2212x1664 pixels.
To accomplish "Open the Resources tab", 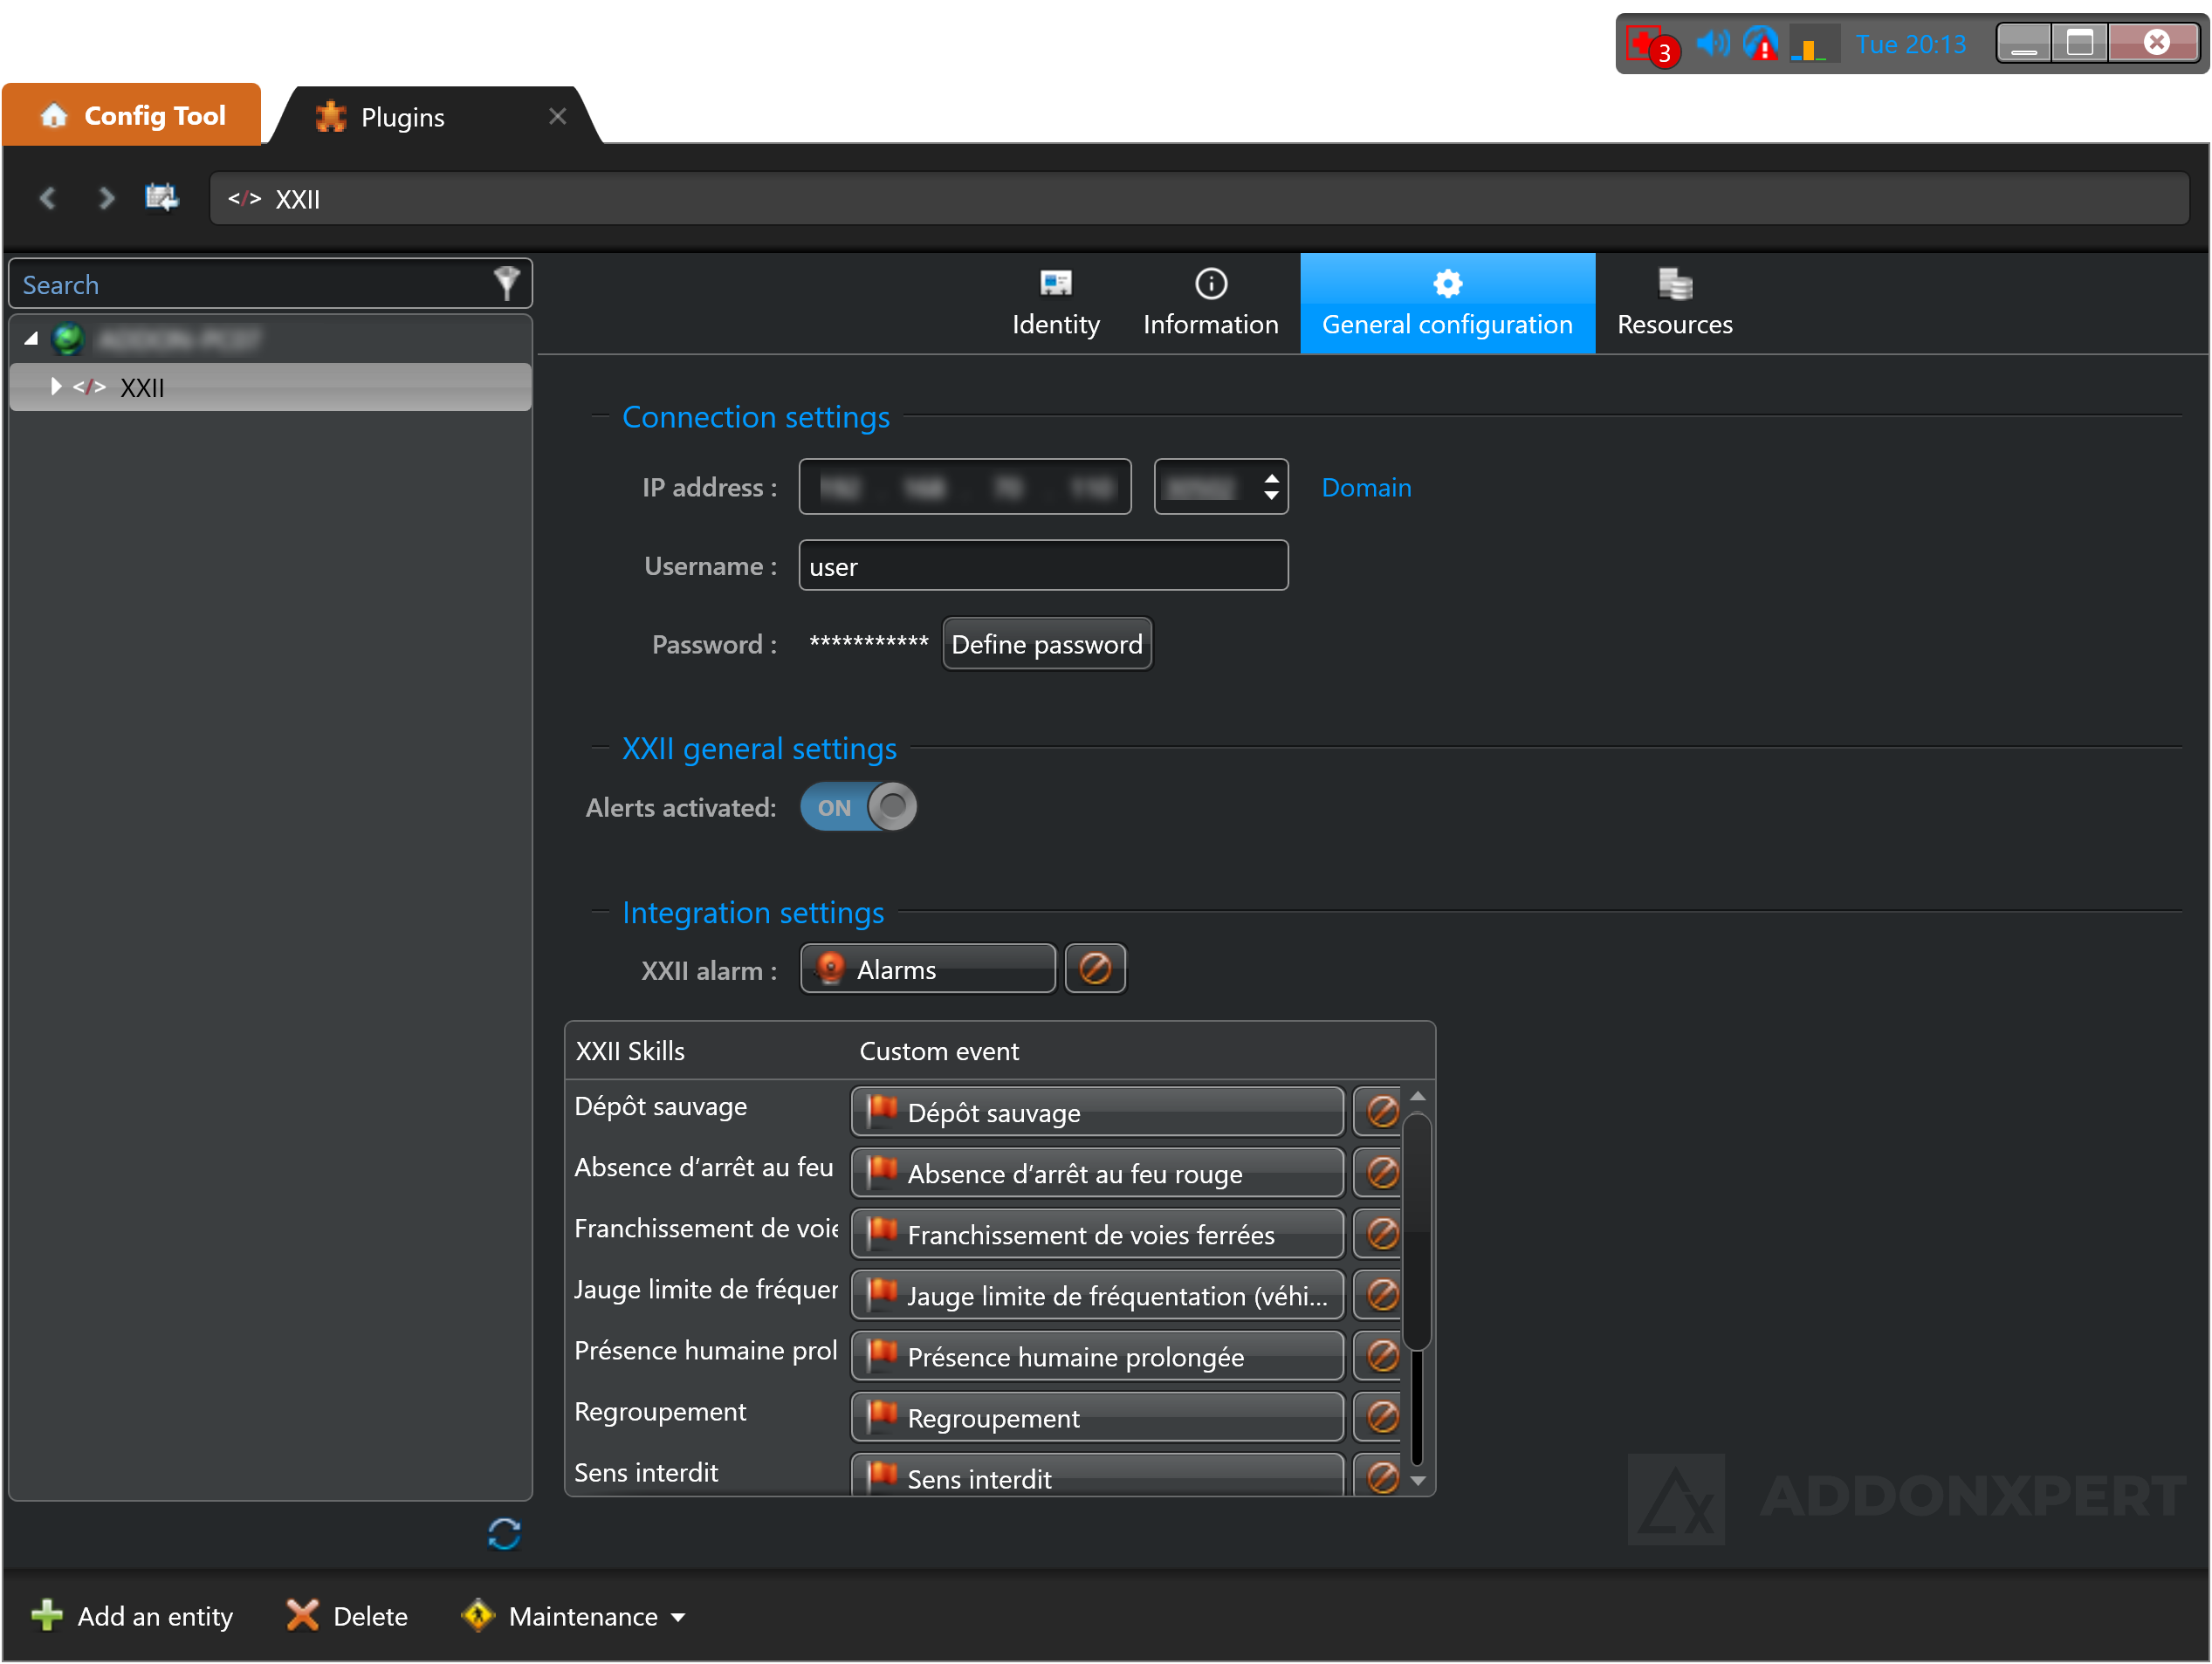I will click(x=1674, y=304).
